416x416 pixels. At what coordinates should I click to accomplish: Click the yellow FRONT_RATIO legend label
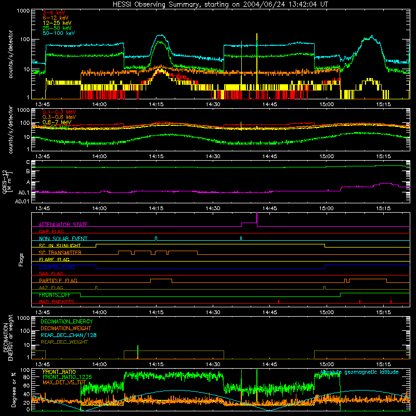pyautogui.click(x=59, y=372)
